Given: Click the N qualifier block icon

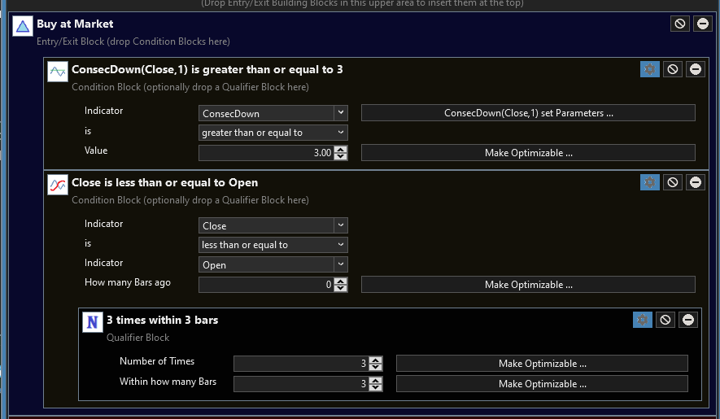Looking at the screenshot, I should point(93,322).
